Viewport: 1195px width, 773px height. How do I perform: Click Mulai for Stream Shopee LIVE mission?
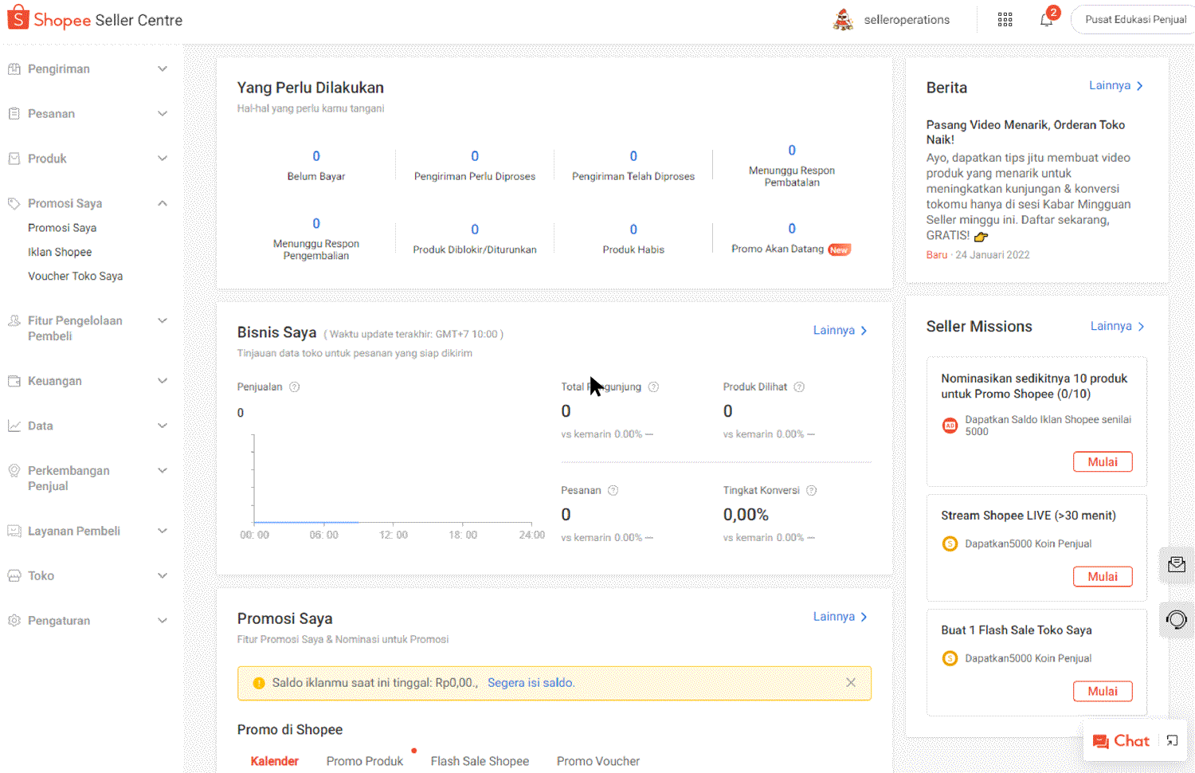click(x=1102, y=577)
